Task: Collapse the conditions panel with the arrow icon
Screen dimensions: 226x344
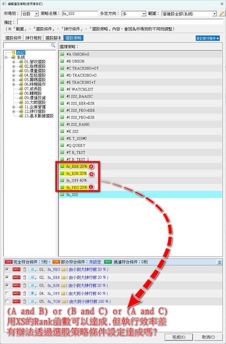Action: 219,262
